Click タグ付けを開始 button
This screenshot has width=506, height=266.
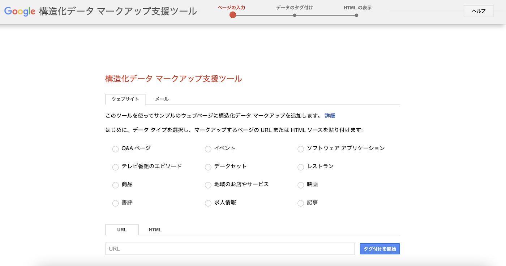coord(380,249)
